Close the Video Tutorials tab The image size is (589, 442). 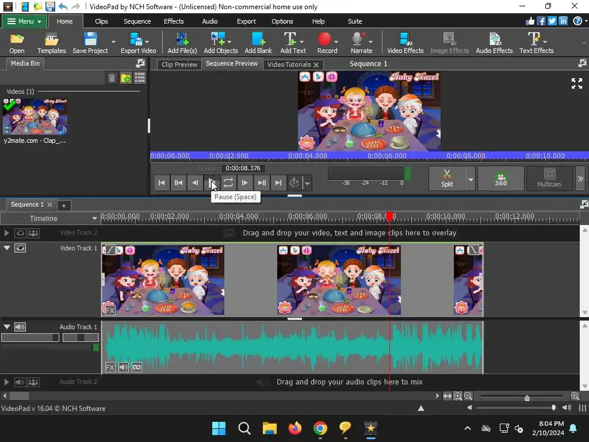click(316, 64)
